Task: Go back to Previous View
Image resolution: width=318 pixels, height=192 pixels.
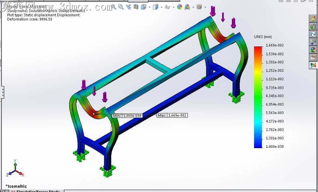Action: (x=129, y=7)
